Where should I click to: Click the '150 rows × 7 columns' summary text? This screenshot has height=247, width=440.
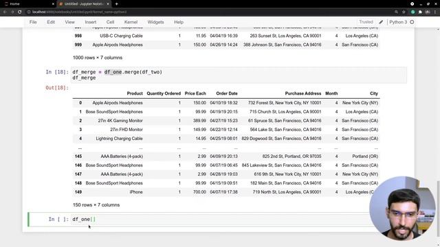[x=96, y=205]
